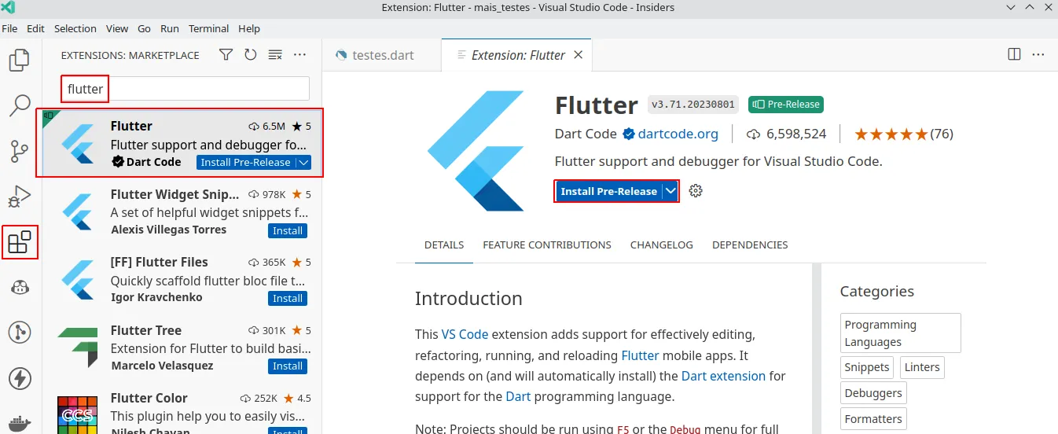
Task: Click Install Pre-Release in sidebar Flutter row
Action: 245,163
